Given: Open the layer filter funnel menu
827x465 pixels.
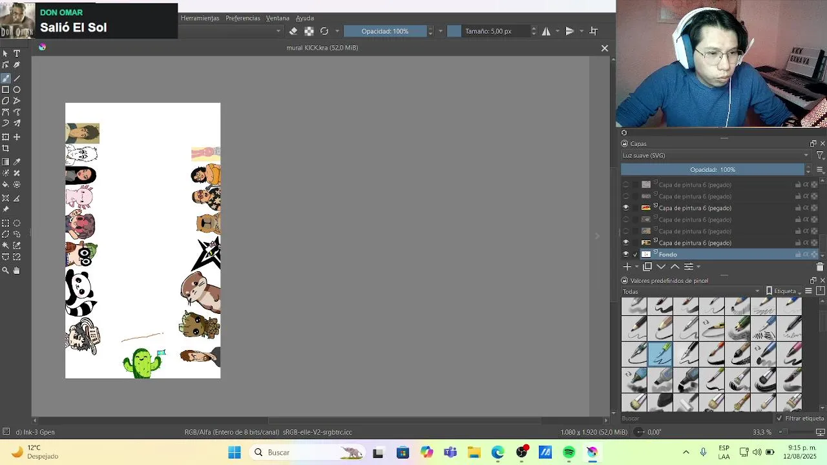Looking at the screenshot, I should click(820, 156).
